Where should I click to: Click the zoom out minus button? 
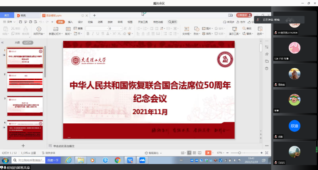[228, 153]
